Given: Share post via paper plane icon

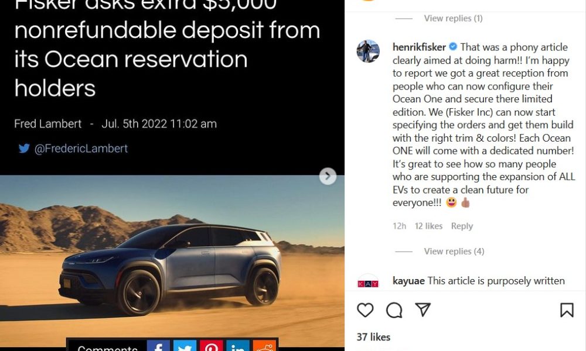Looking at the screenshot, I should 423,309.
